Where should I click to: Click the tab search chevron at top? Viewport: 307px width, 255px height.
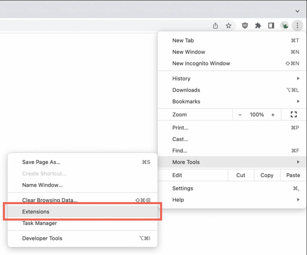tap(297, 11)
